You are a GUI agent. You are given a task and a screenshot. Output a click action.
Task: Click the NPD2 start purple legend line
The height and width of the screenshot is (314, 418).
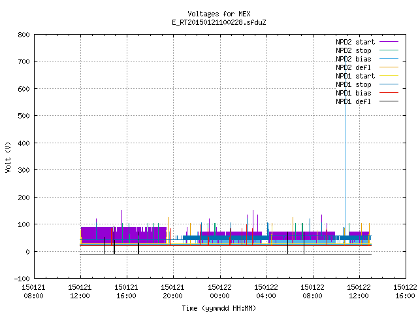coord(389,42)
